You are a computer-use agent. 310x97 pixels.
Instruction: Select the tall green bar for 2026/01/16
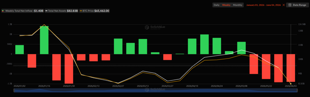[x=44, y=40]
